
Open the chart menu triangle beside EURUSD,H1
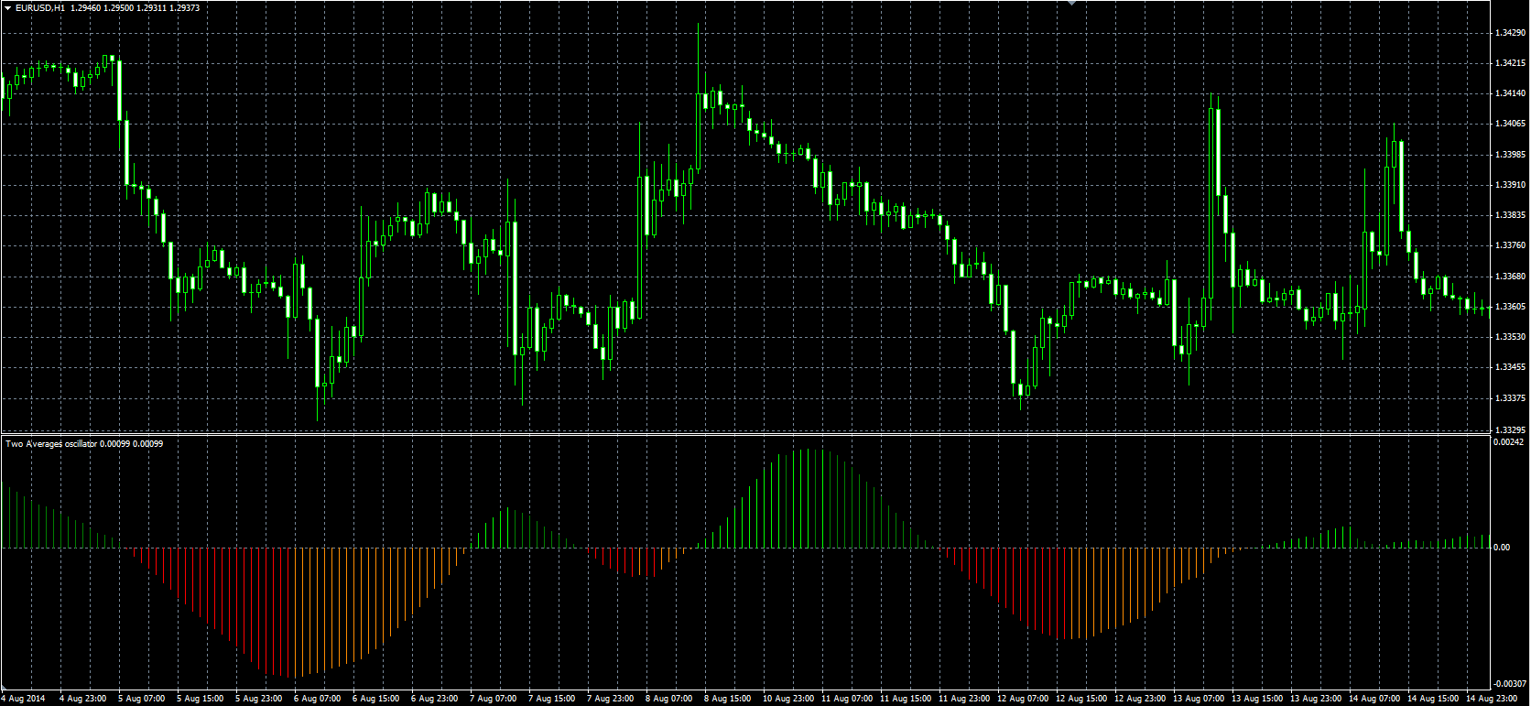tap(7, 8)
